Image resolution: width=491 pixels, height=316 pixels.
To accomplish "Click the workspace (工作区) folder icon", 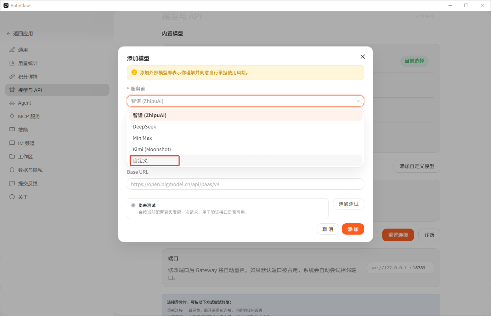I will point(12,156).
